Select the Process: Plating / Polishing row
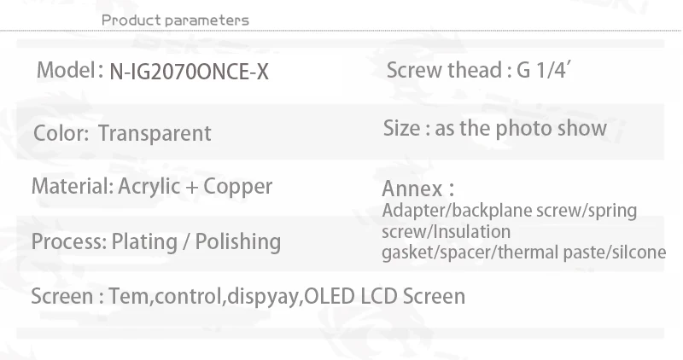 156,242
